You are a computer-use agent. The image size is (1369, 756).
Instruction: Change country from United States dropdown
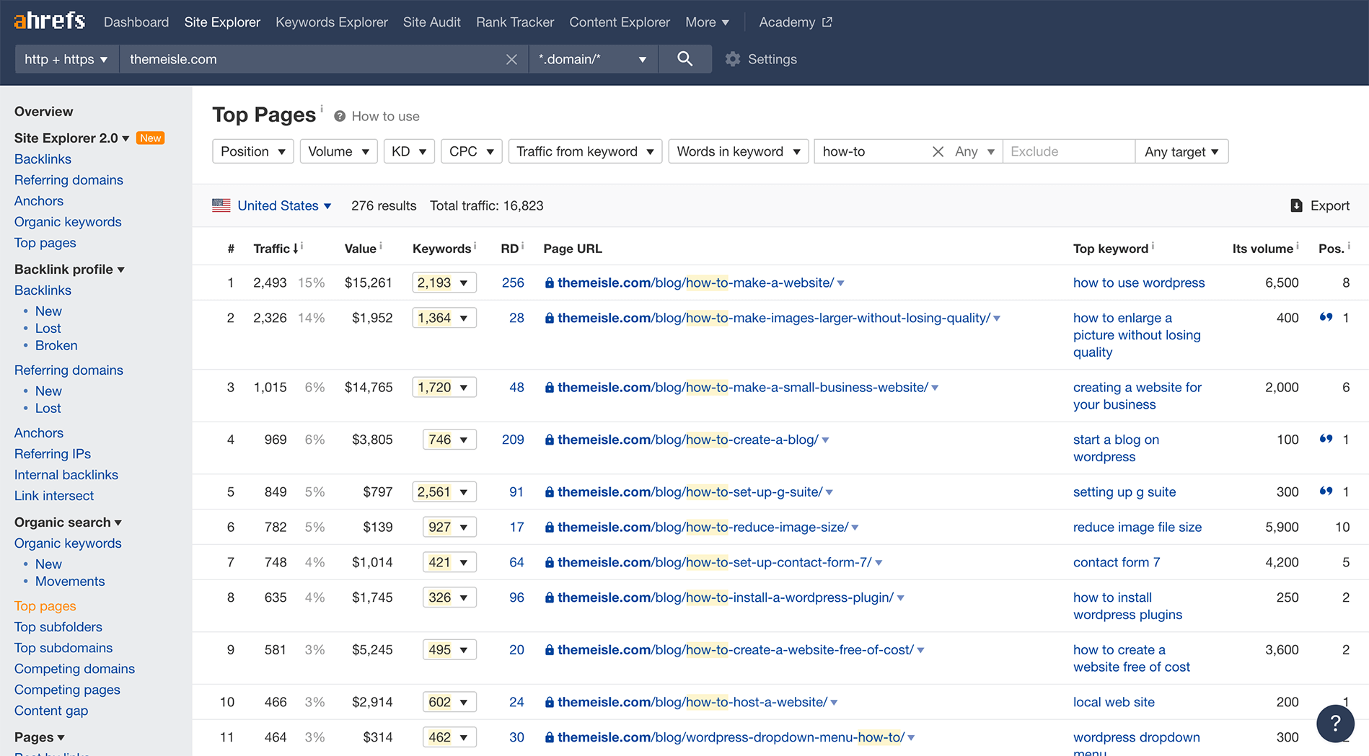tap(284, 205)
